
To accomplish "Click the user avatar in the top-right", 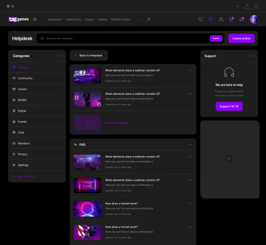I will coord(254,19).
